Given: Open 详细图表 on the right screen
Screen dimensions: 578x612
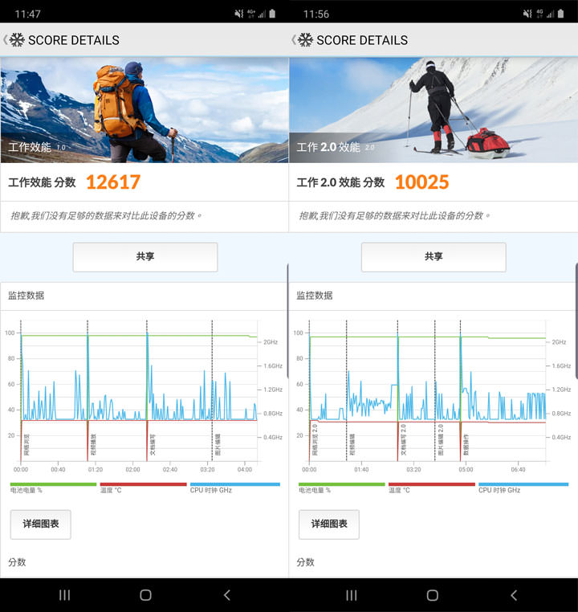Looking at the screenshot, I should 329,524.
